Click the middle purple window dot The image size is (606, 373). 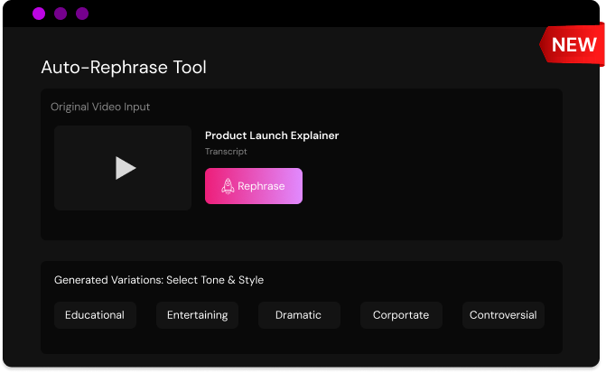point(61,14)
